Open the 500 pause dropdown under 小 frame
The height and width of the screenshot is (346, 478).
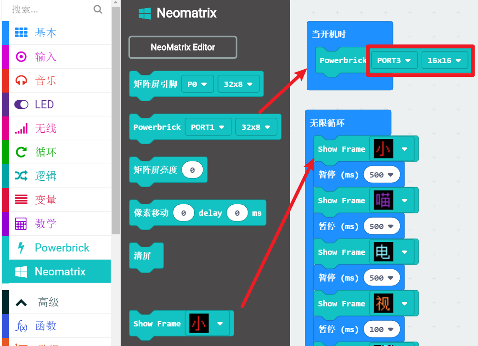pyautogui.click(x=382, y=175)
